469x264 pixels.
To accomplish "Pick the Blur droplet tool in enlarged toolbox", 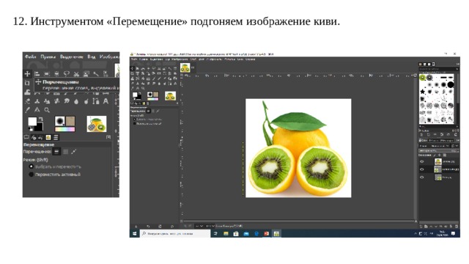I will click(x=76, y=101).
